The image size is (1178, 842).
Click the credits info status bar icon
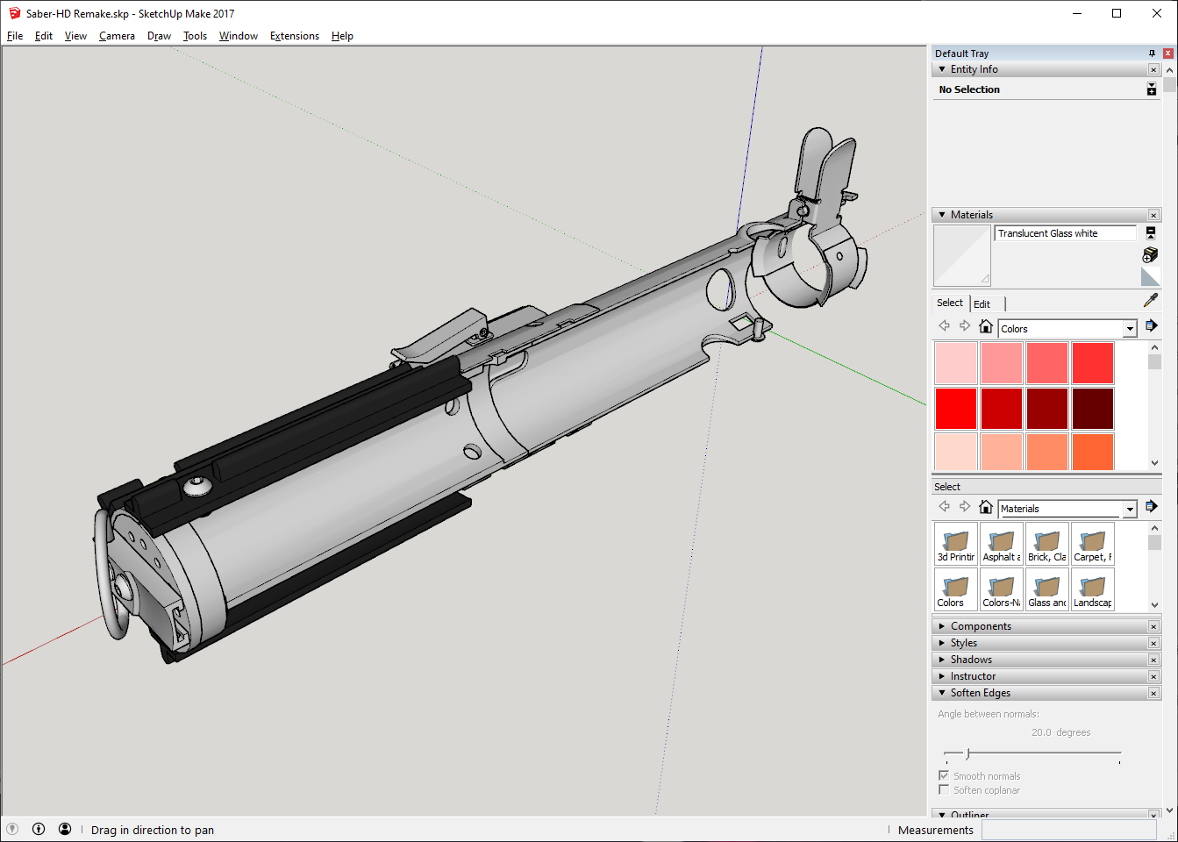point(39,829)
